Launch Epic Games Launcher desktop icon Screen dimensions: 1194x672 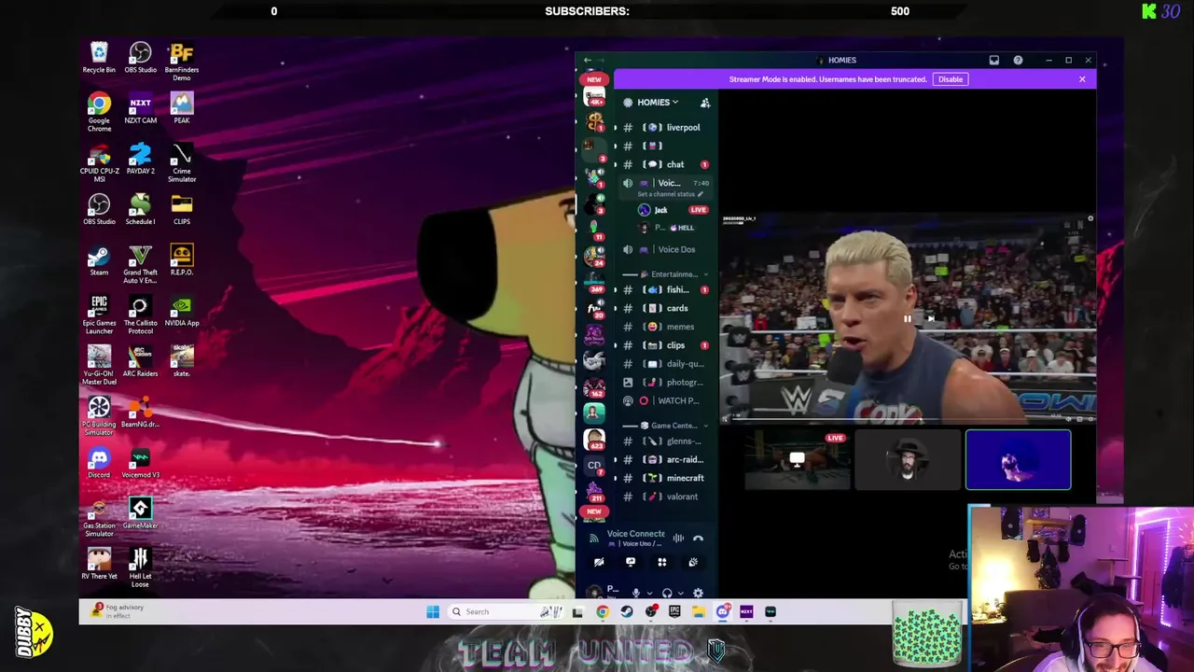(x=99, y=315)
